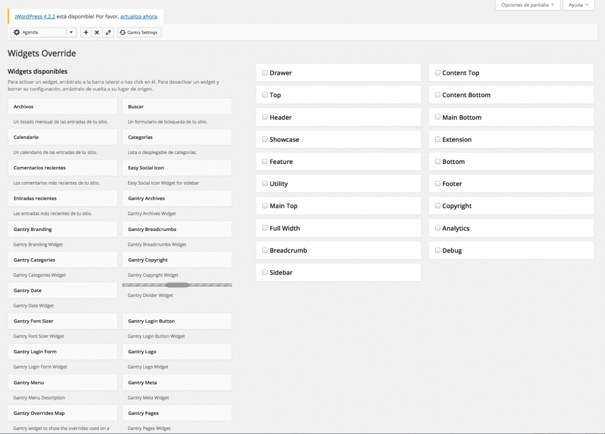Check the Bottom position checkbox
605x434 pixels.
(x=438, y=161)
